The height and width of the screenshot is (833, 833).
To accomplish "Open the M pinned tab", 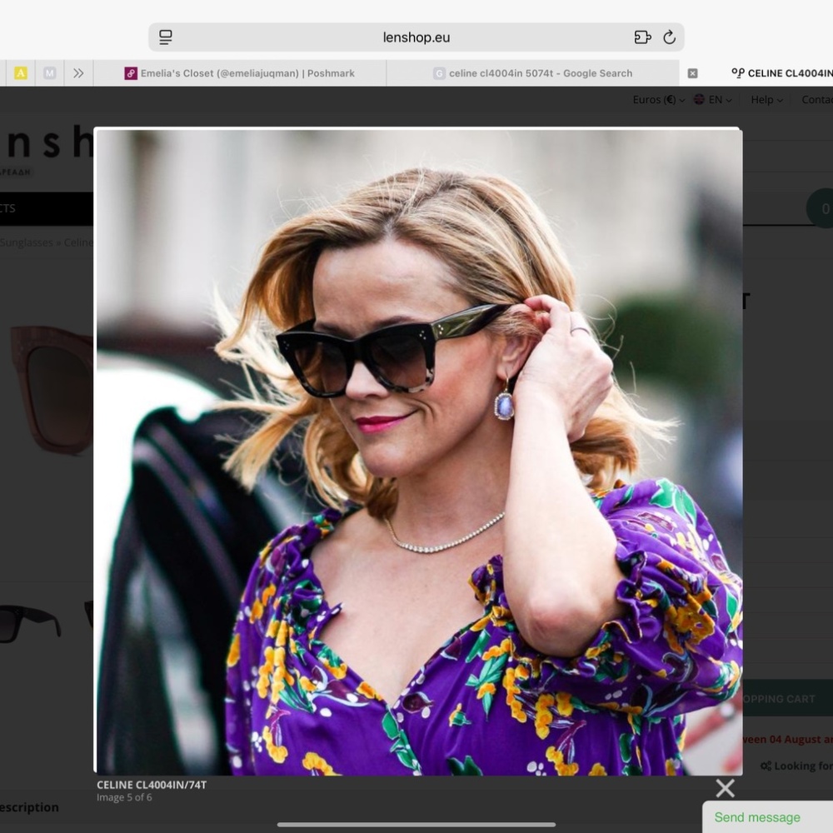I will (49, 73).
